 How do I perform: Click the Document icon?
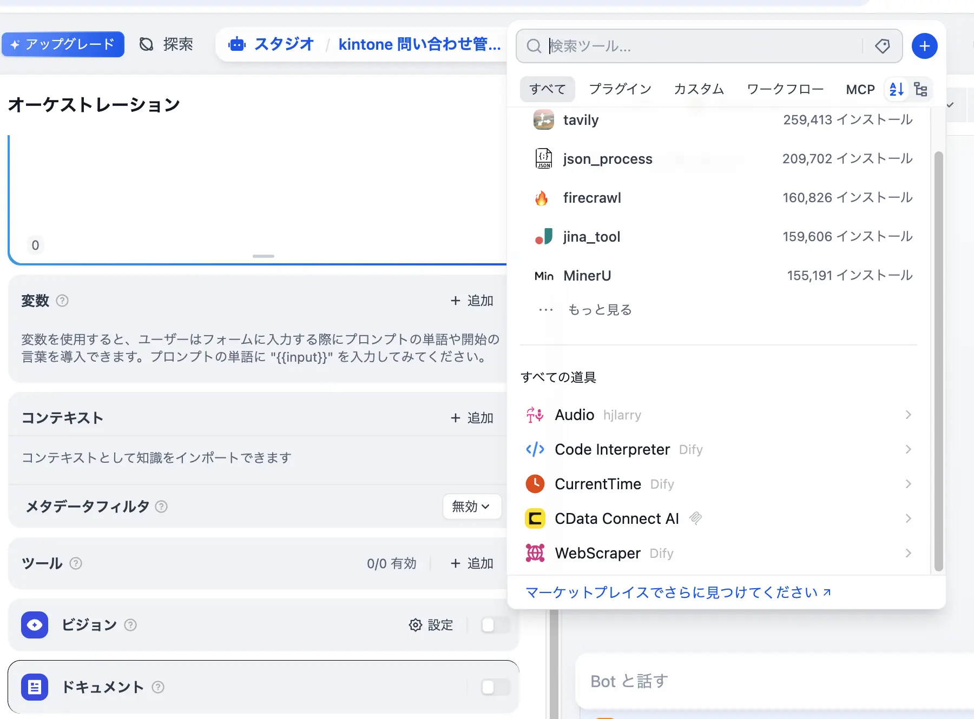tap(35, 687)
